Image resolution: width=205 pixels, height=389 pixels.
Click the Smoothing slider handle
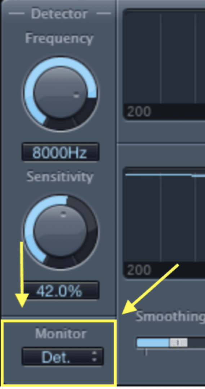(x=178, y=343)
